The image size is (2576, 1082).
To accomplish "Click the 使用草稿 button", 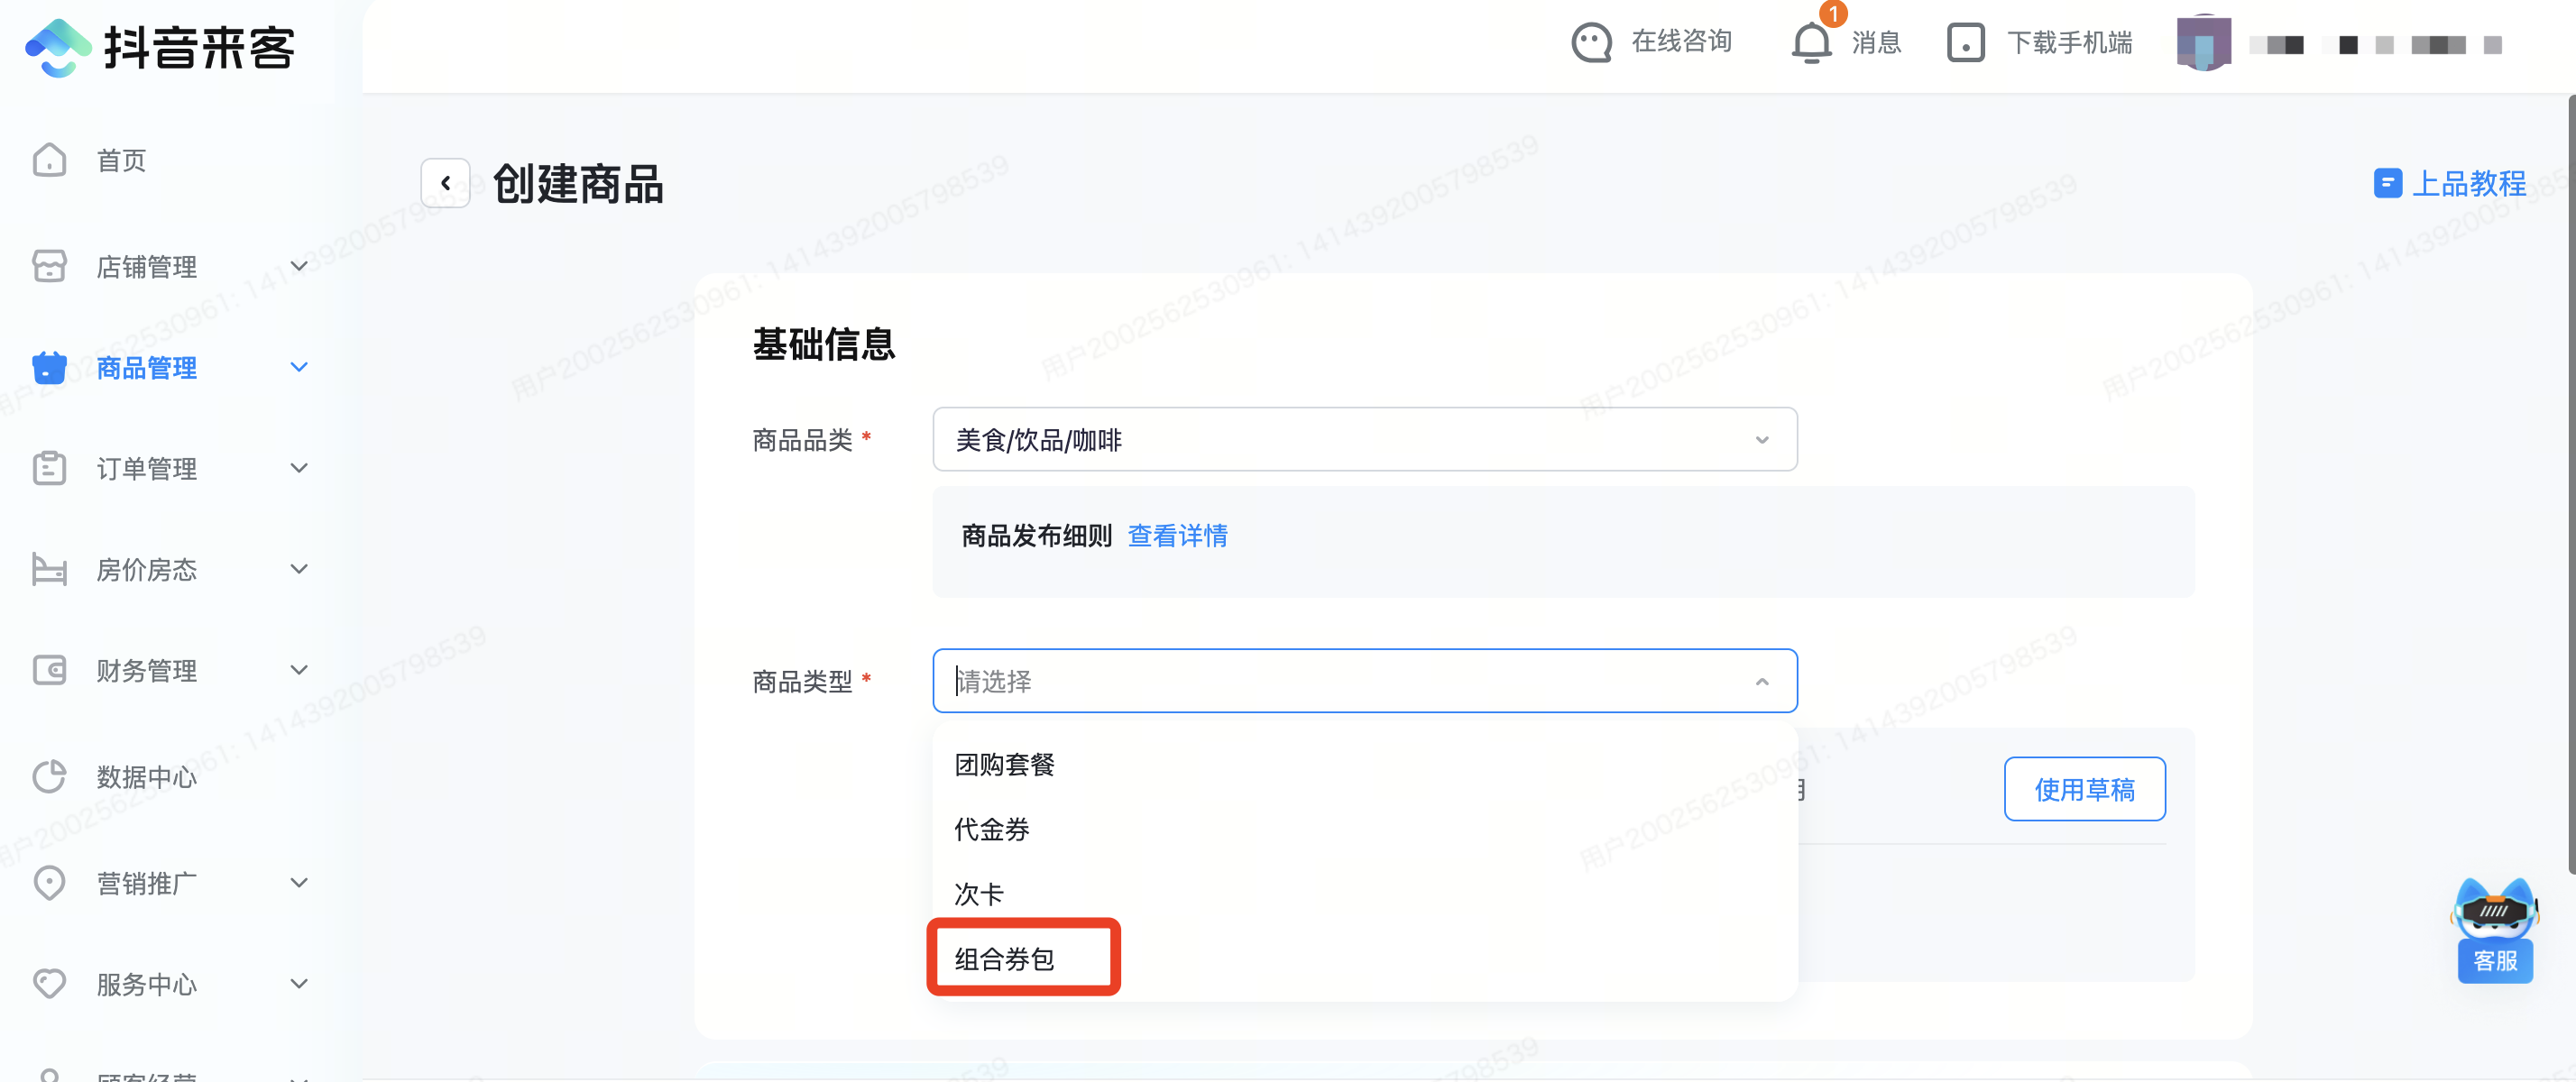I will click(2084, 789).
